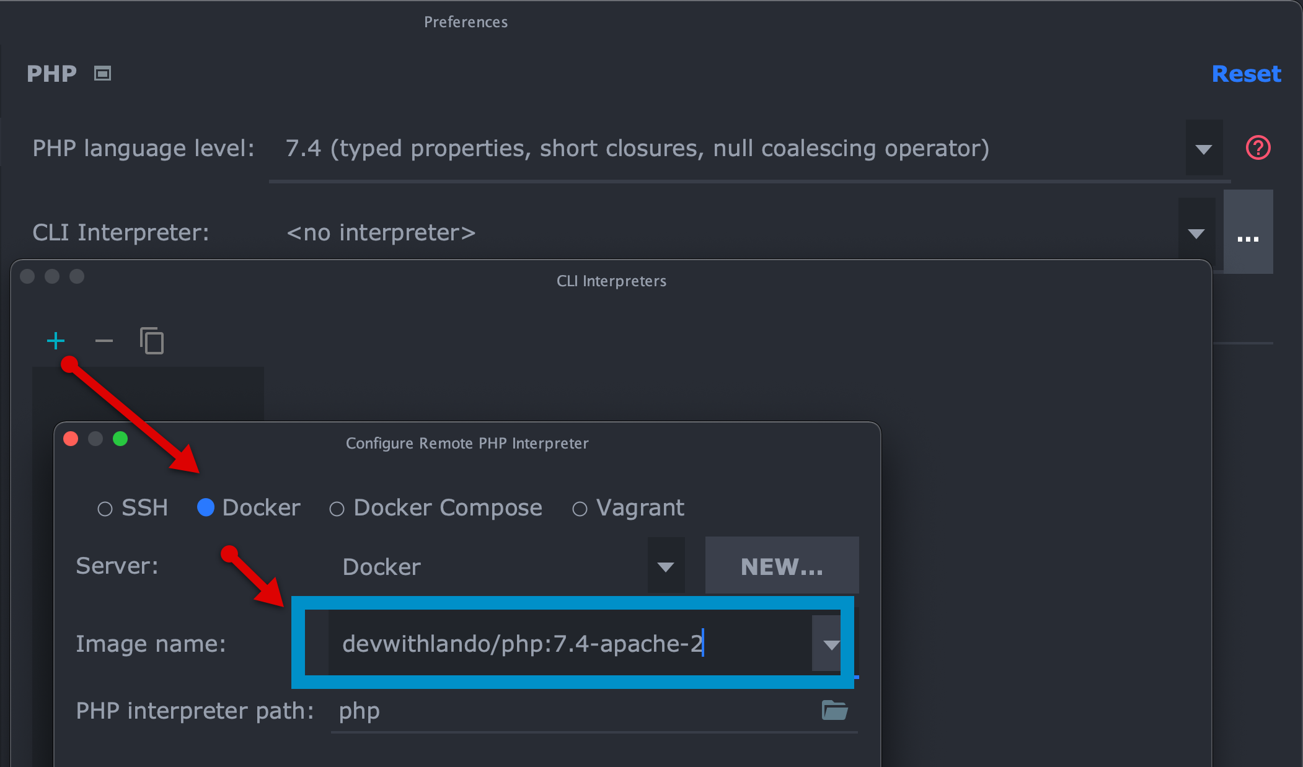Viewport: 1303px width, 767px height.
Task: Click the PHP label in Preferences header
Action: point(50,73)
